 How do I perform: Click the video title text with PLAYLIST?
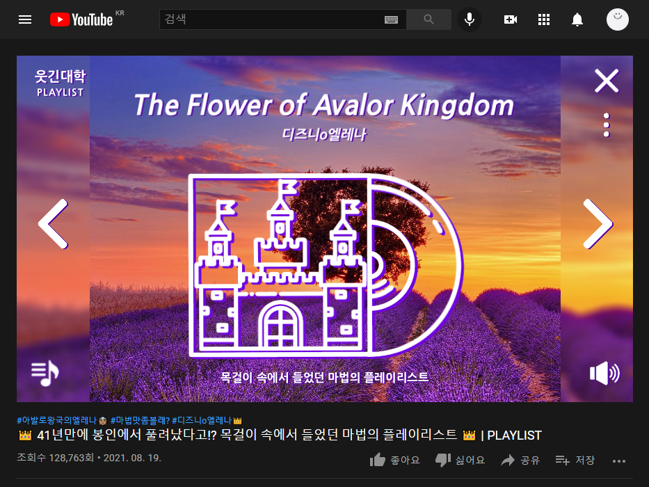[280, 436]
